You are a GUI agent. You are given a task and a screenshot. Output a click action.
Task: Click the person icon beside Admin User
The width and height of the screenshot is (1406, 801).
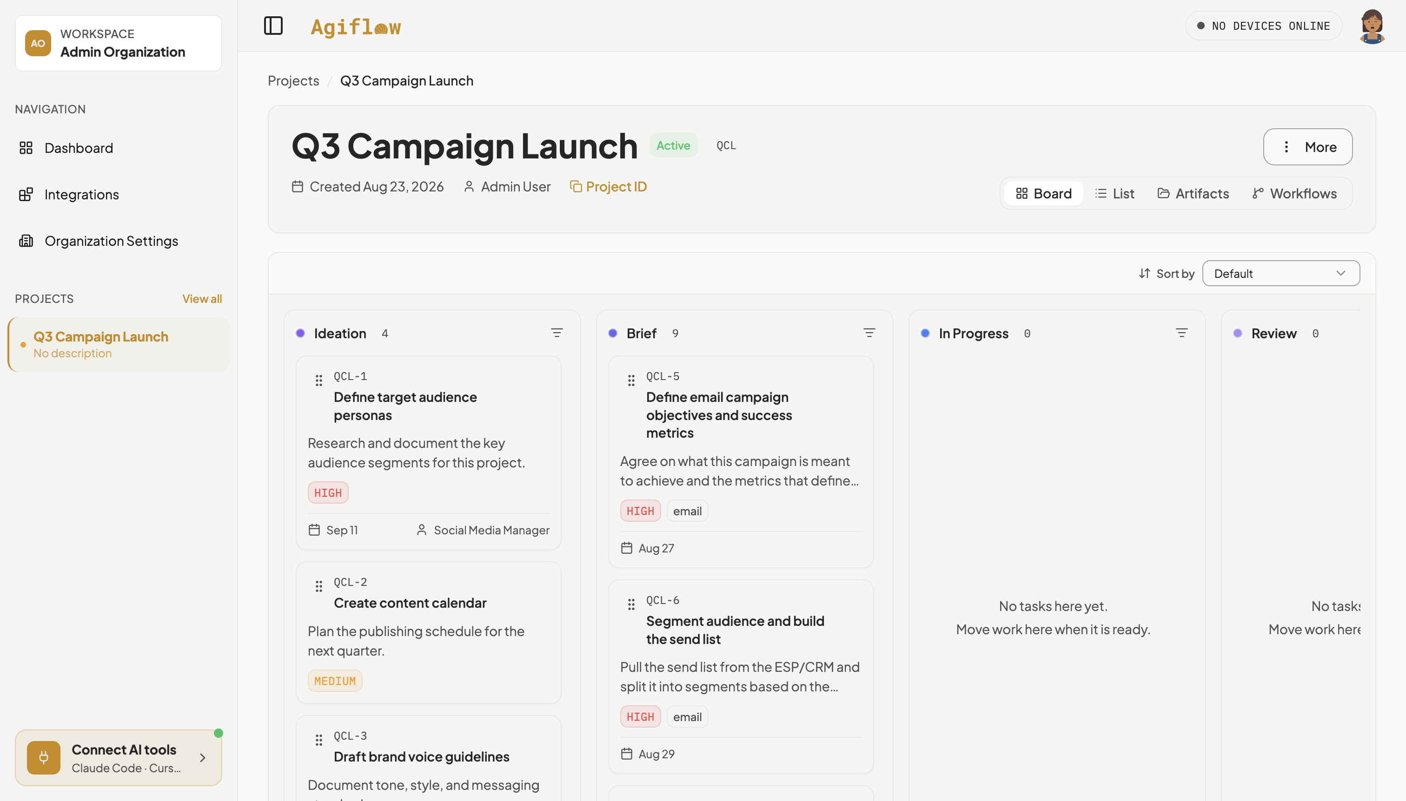(x=469, y=186)
